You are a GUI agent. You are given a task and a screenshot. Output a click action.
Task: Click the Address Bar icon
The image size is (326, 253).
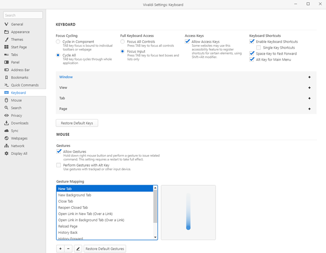(7, 70)
